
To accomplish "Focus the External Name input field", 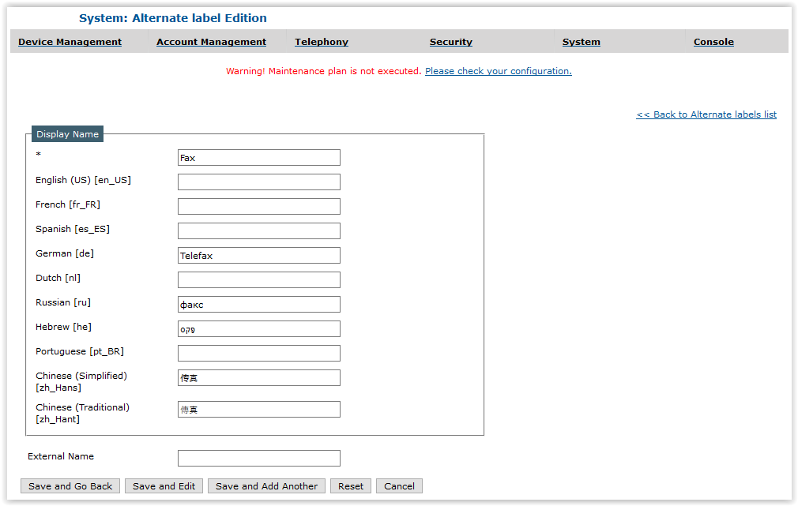I will click(259, 458).
